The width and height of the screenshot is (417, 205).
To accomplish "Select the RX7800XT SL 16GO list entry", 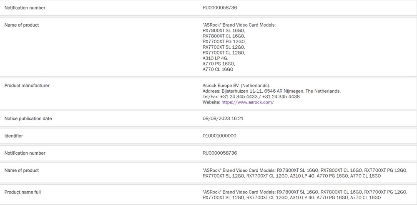I will pos(224,30).
